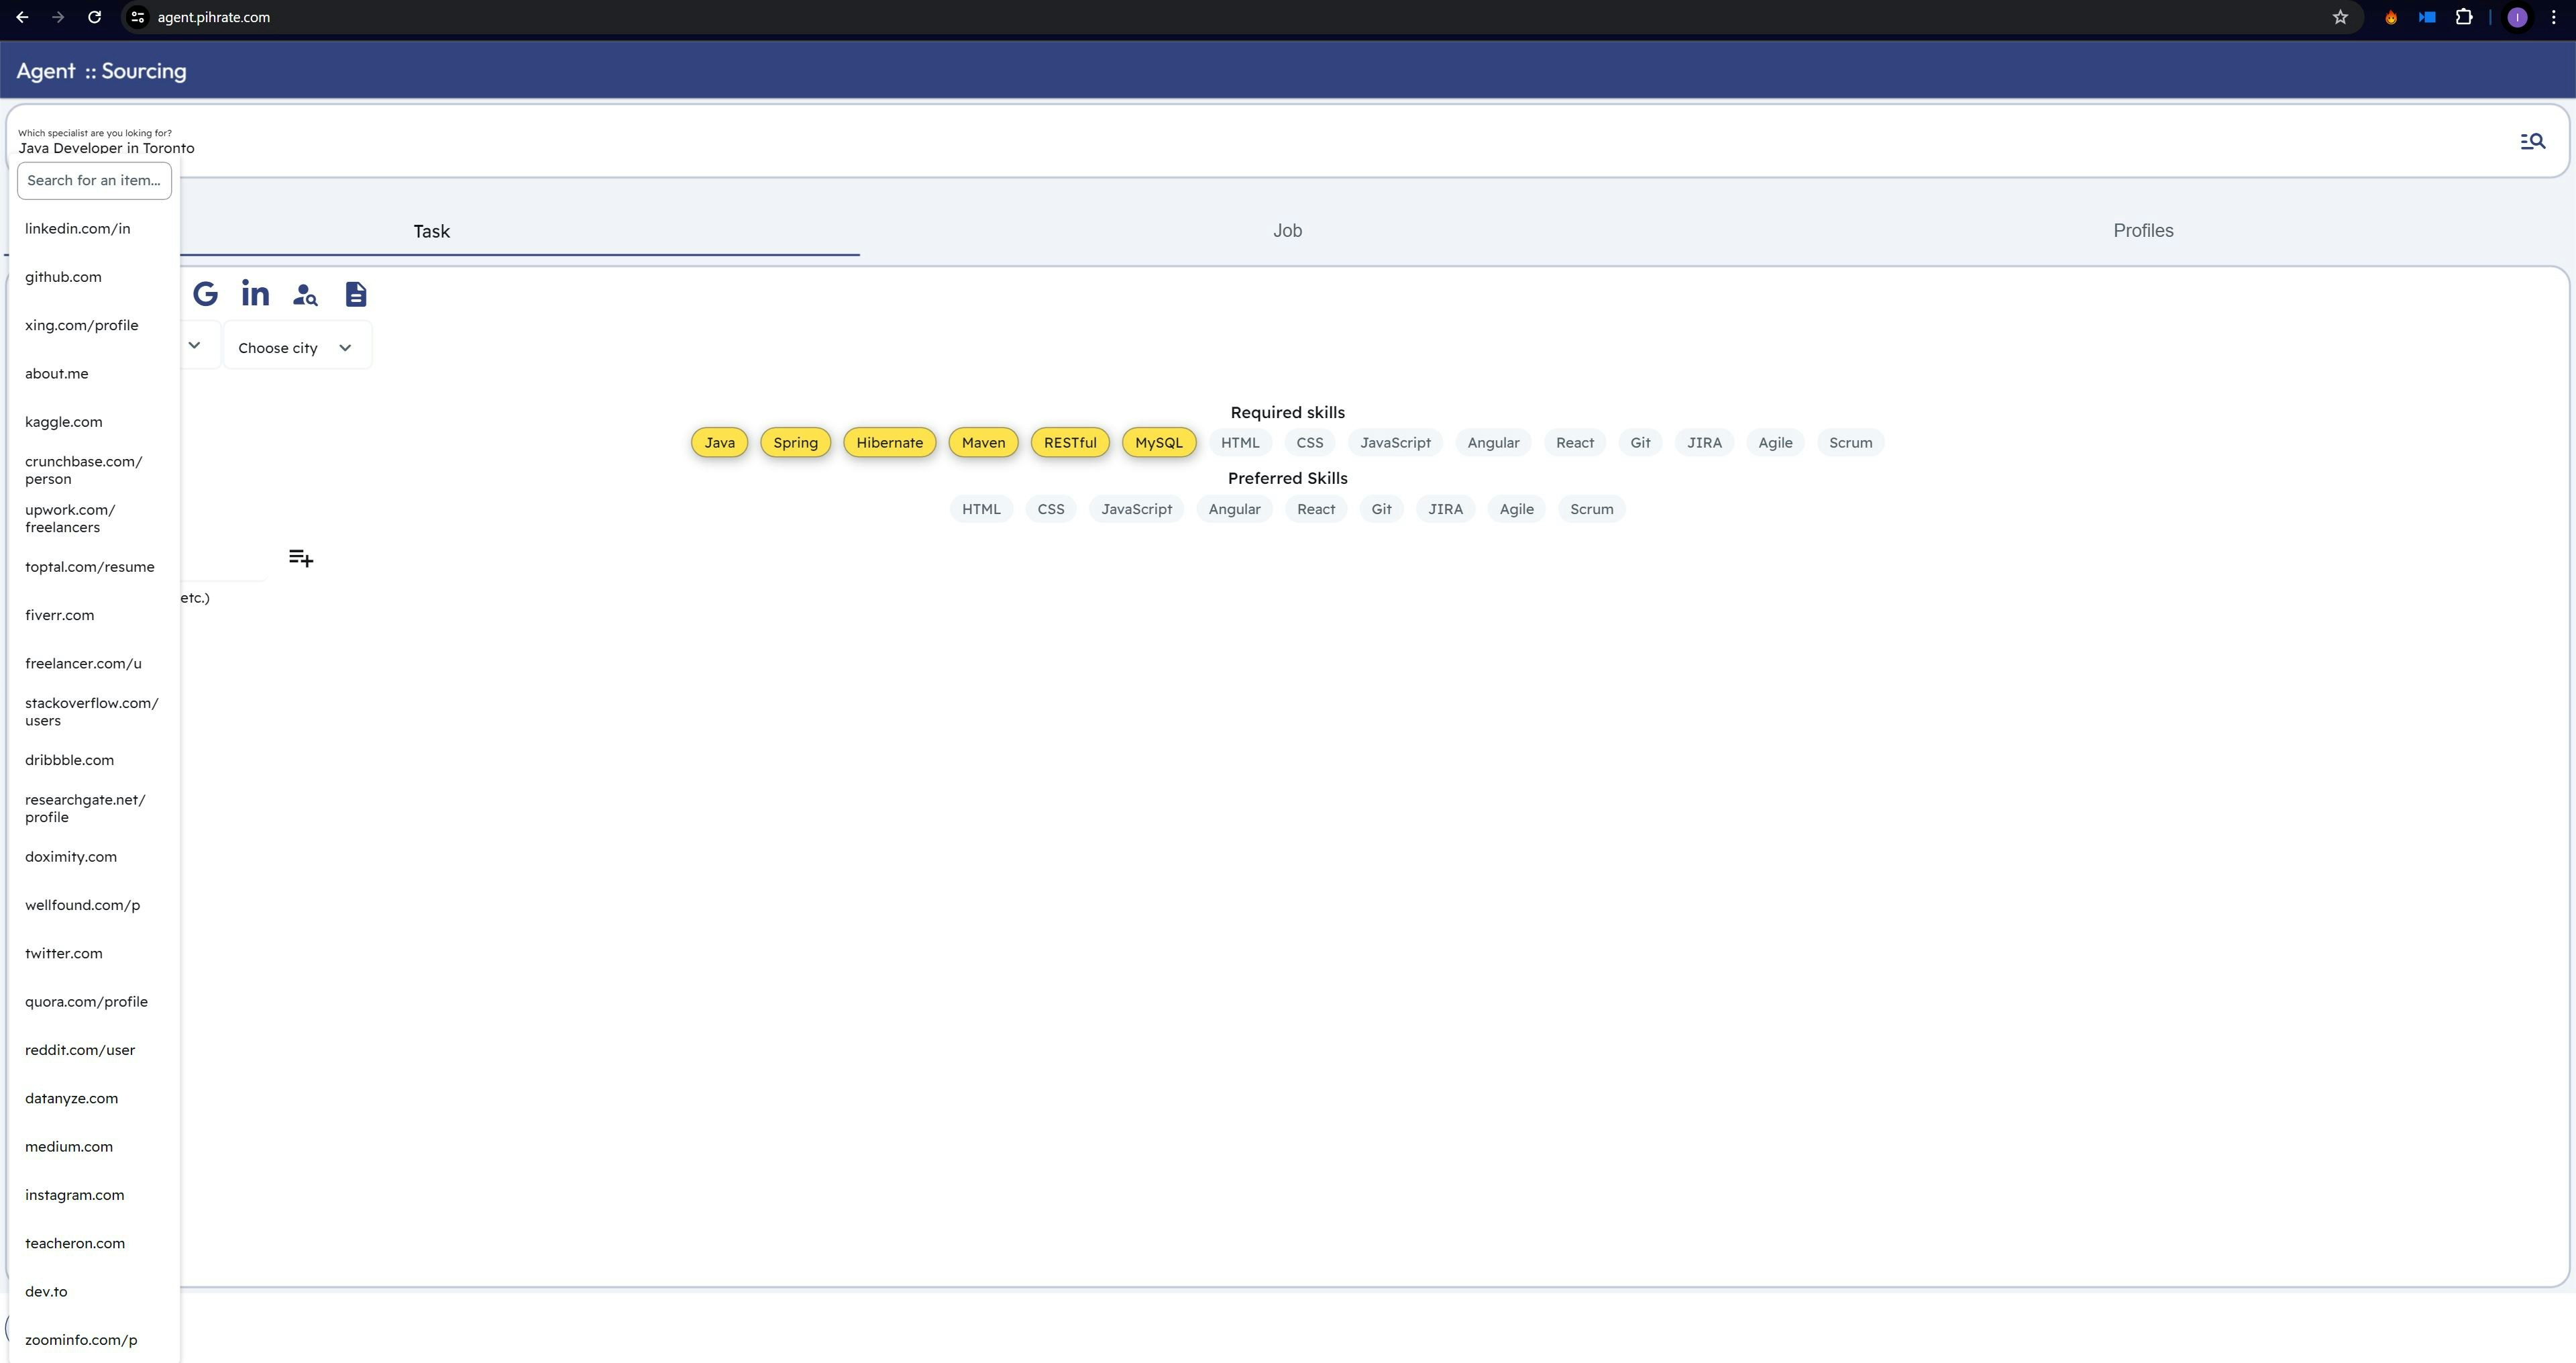Bookmark this page with the star icon
This screenshot has width=2576, height=1363.
2340,17
